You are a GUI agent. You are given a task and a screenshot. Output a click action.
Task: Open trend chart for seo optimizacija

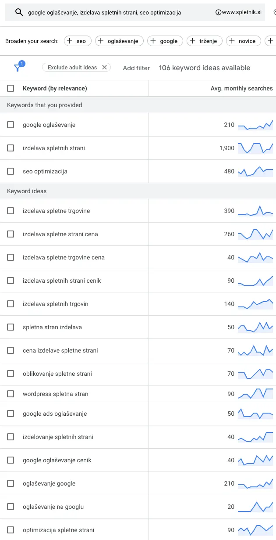tap(255, 172)
